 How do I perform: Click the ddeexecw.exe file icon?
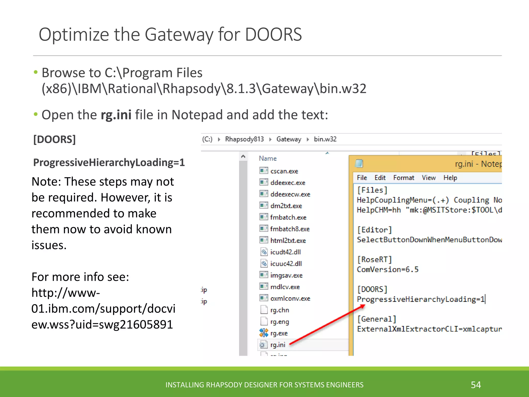pyautogui.click(x=264, y=194)
